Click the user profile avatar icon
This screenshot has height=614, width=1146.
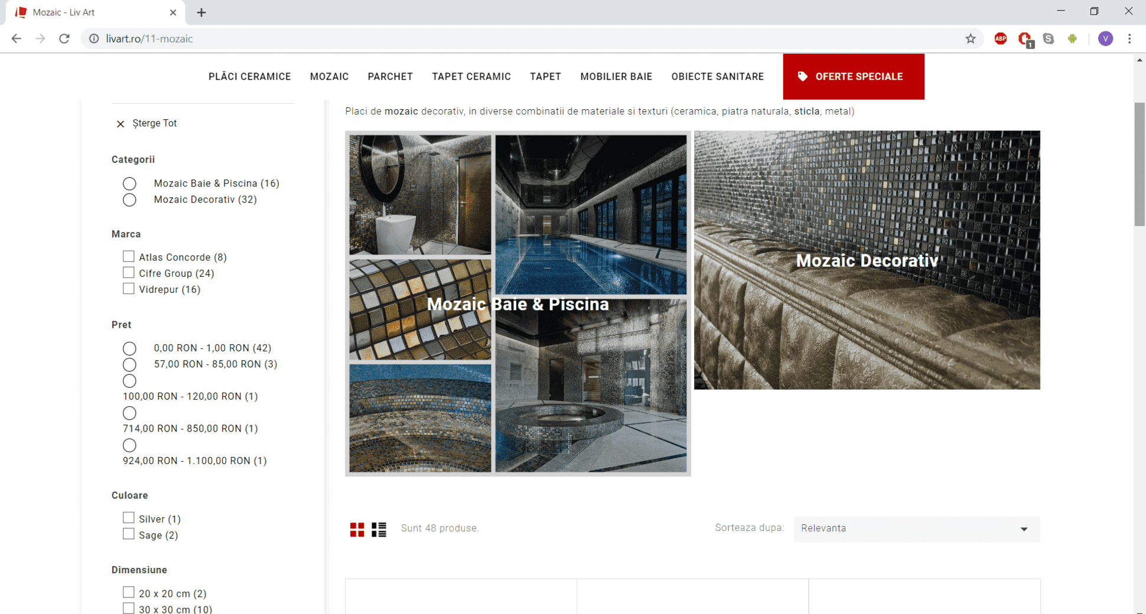click(x=1105, y=39)
